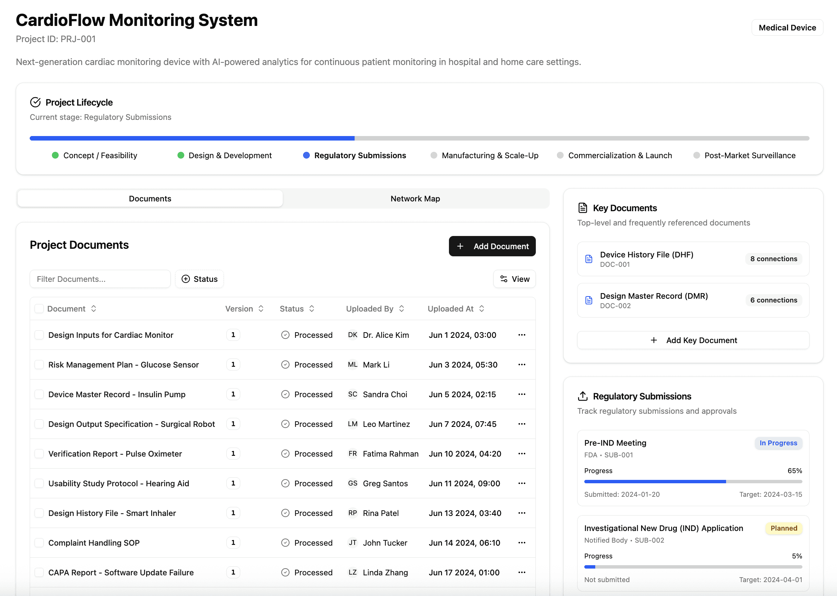Click Design Master Record document icon

pos(589,300)
